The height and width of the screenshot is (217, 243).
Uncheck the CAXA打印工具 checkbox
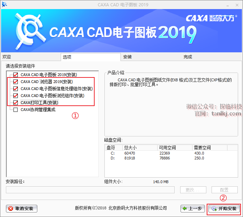pyautogui.click(x=15, y=103)
